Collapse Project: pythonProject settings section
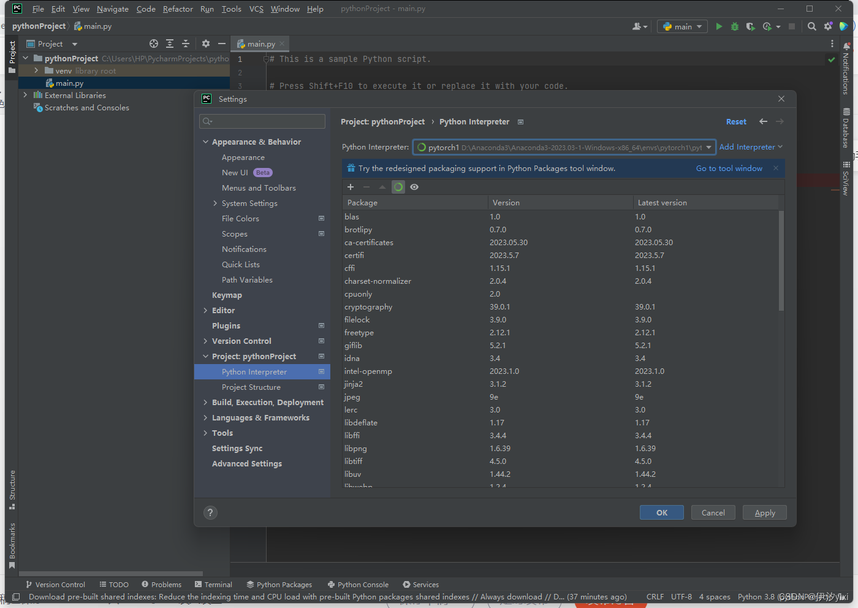The height and width of the screenshot is (608, 858). tap(206, 357)
